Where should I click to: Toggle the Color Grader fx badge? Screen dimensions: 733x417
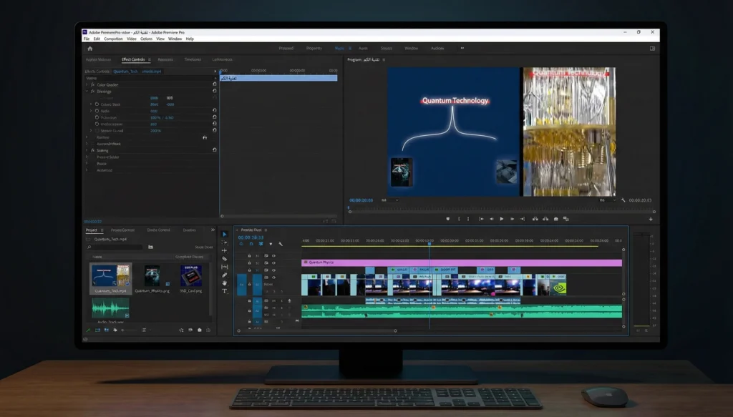coord(93,84)
